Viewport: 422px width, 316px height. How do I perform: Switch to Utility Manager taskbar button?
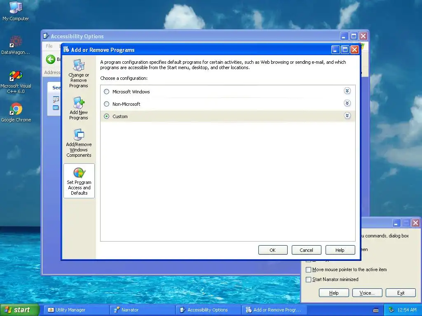76,310
